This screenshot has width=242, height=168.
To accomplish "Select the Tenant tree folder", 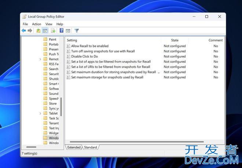I will pos(54,123).
